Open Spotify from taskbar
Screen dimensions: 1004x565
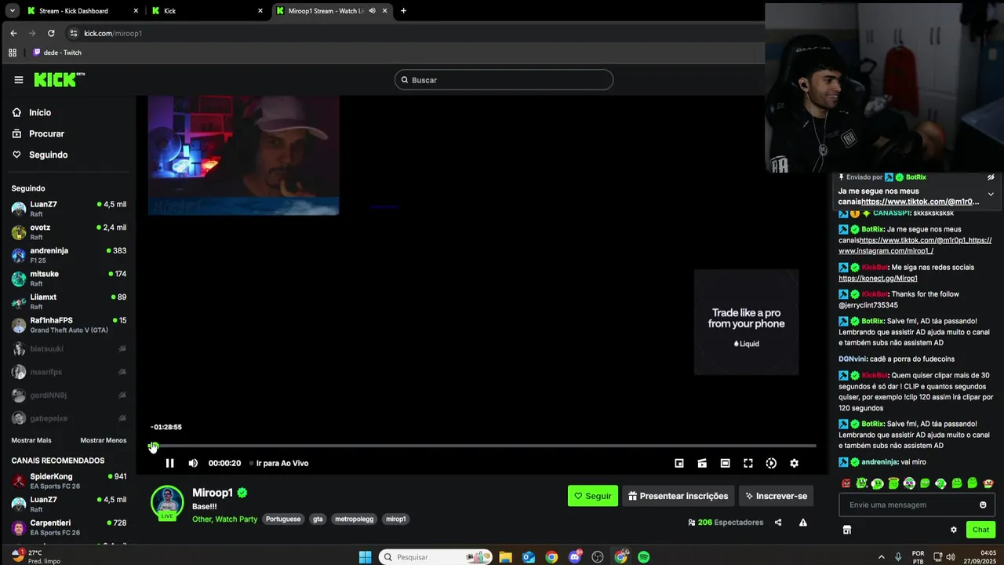pos(644,557)
